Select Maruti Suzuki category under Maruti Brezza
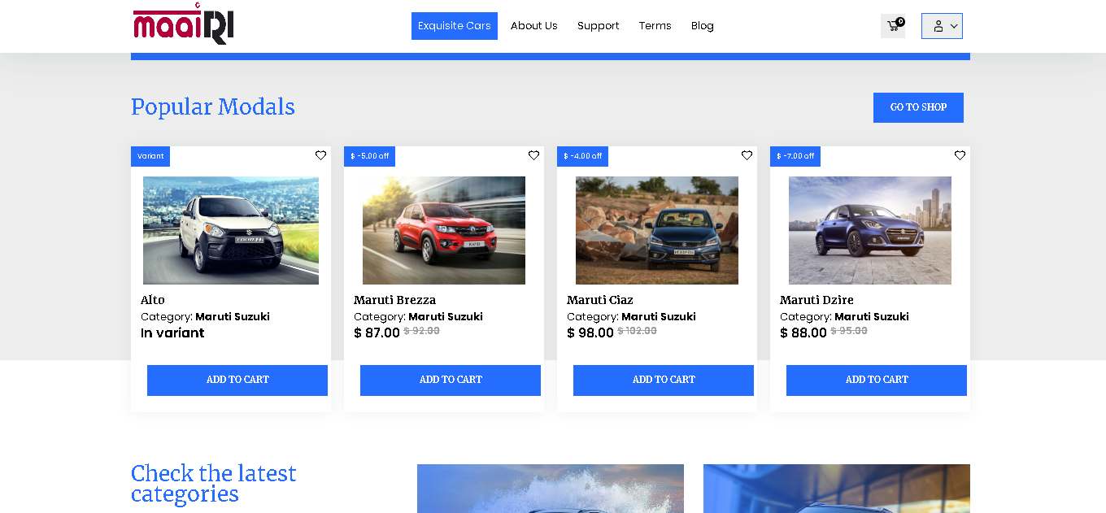 446,317
